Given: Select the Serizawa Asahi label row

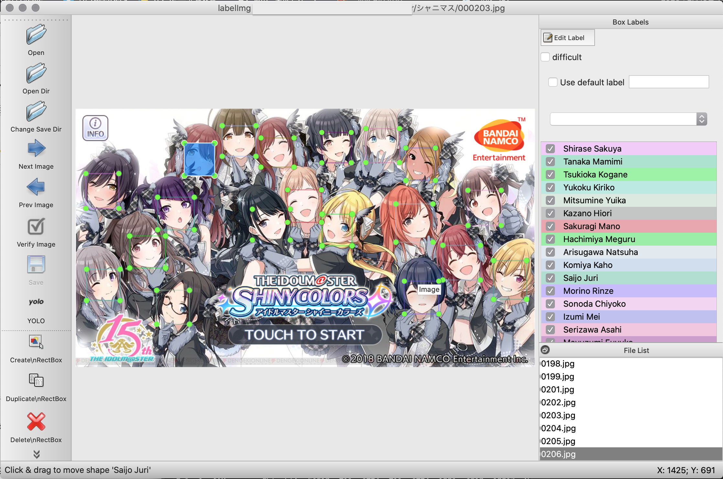Looking at the screenshot, I should 629,330.
